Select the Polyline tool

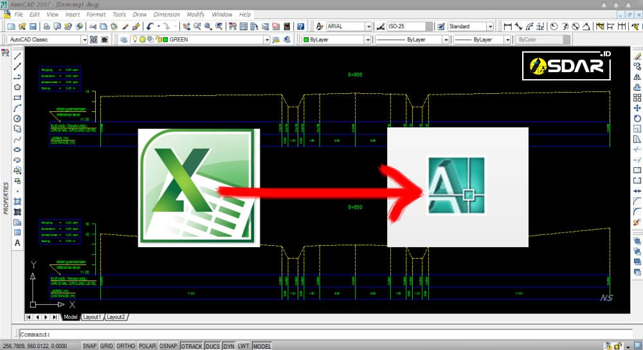[17, 77]
